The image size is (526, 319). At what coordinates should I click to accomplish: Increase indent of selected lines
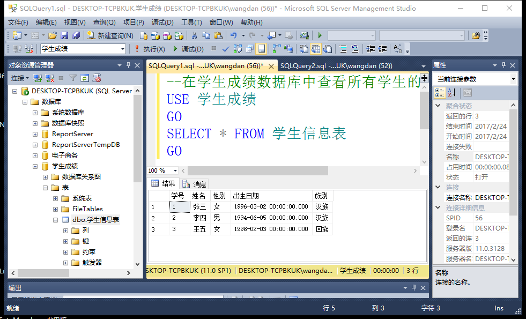click(382, 49)
